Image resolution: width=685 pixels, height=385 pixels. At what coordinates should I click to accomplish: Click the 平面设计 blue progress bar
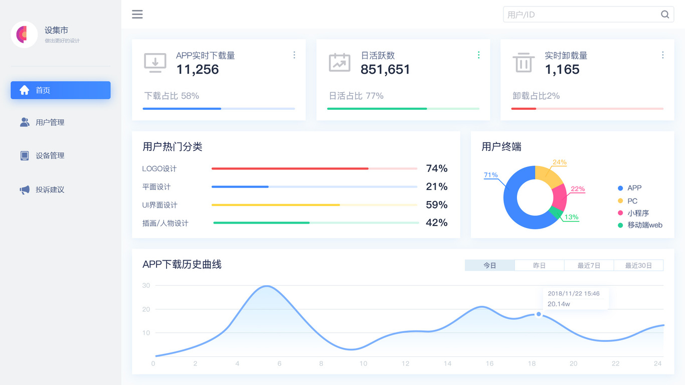(314, 186)
